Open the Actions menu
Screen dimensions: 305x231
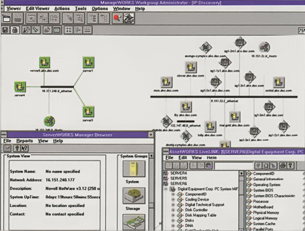62,9
